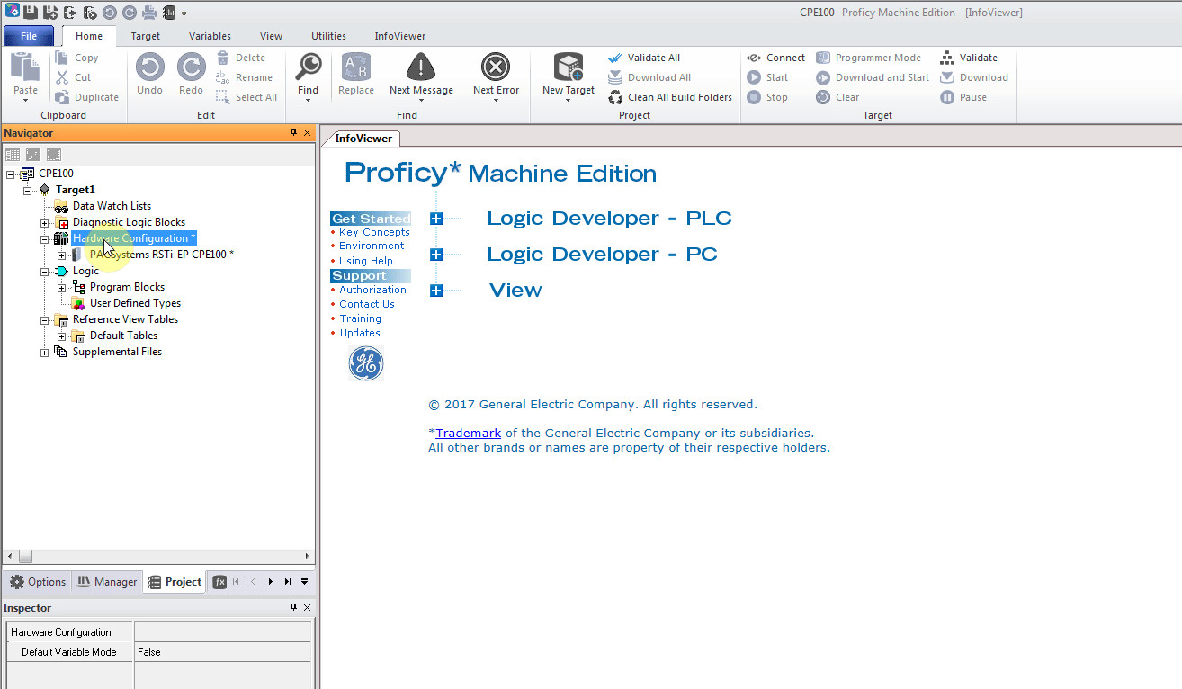Screen dimensions: 1182x689
Task: Click the Next Message warning icon
Action: click(x=421, y=67)
